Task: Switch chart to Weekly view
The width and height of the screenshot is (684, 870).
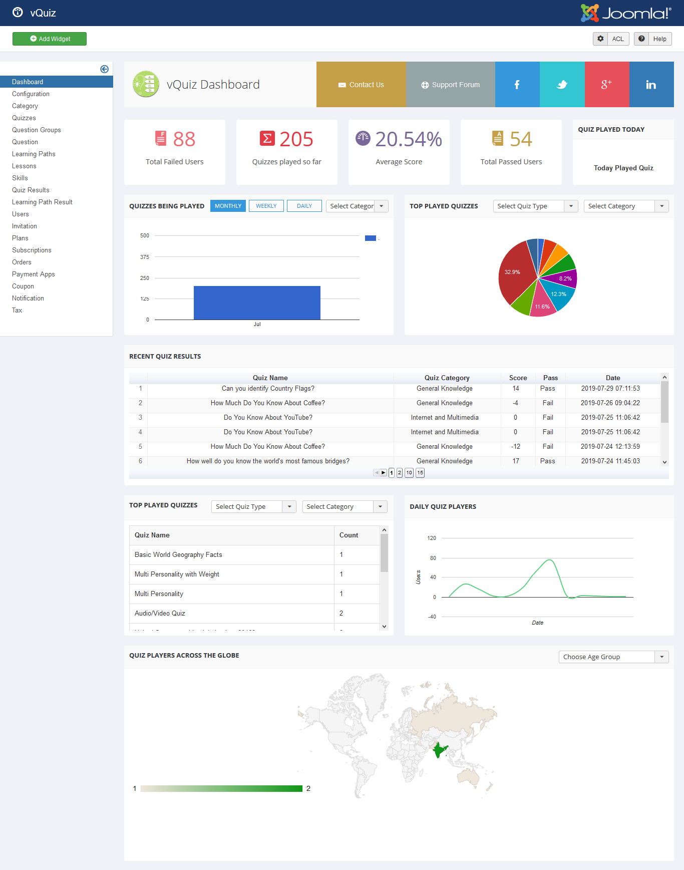Action: (266, 206)
